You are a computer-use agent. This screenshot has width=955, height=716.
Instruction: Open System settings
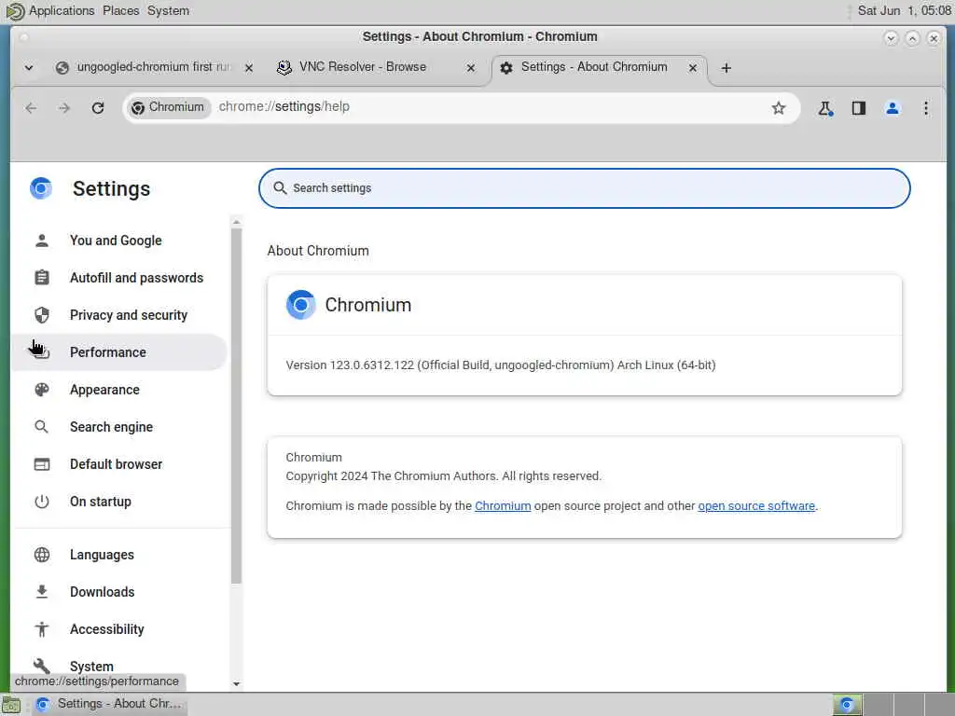(118, 666)
